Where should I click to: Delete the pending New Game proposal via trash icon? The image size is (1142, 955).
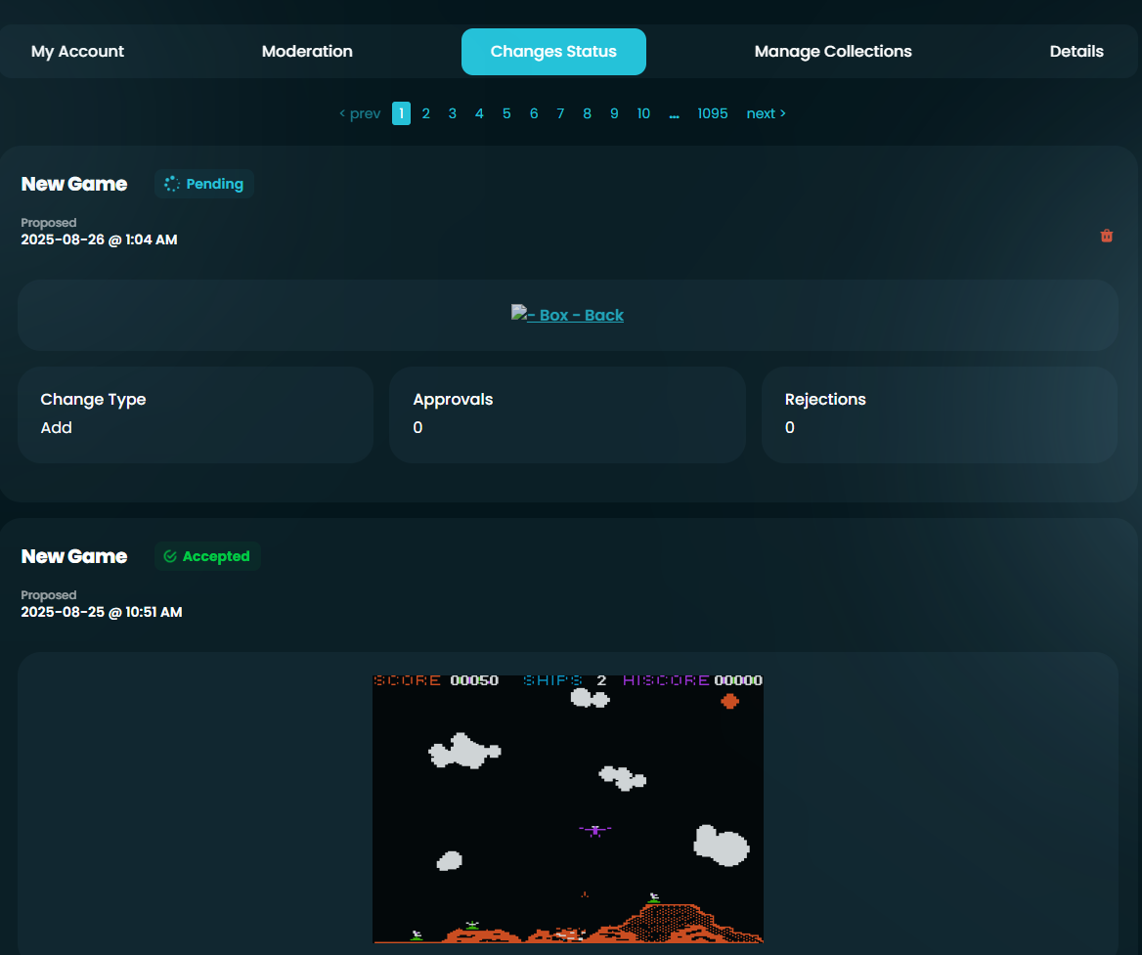1107,236
